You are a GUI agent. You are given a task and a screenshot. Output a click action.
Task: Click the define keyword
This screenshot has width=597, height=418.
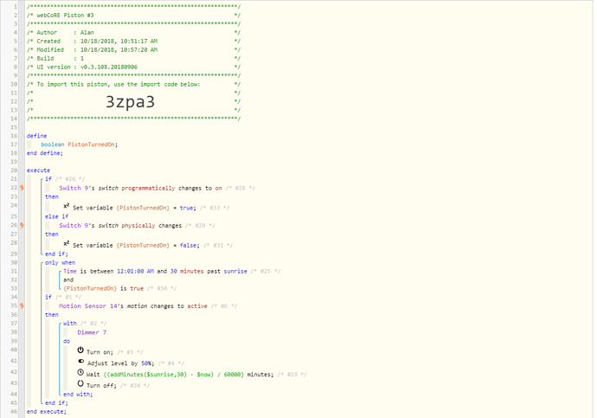pos(37,136)
